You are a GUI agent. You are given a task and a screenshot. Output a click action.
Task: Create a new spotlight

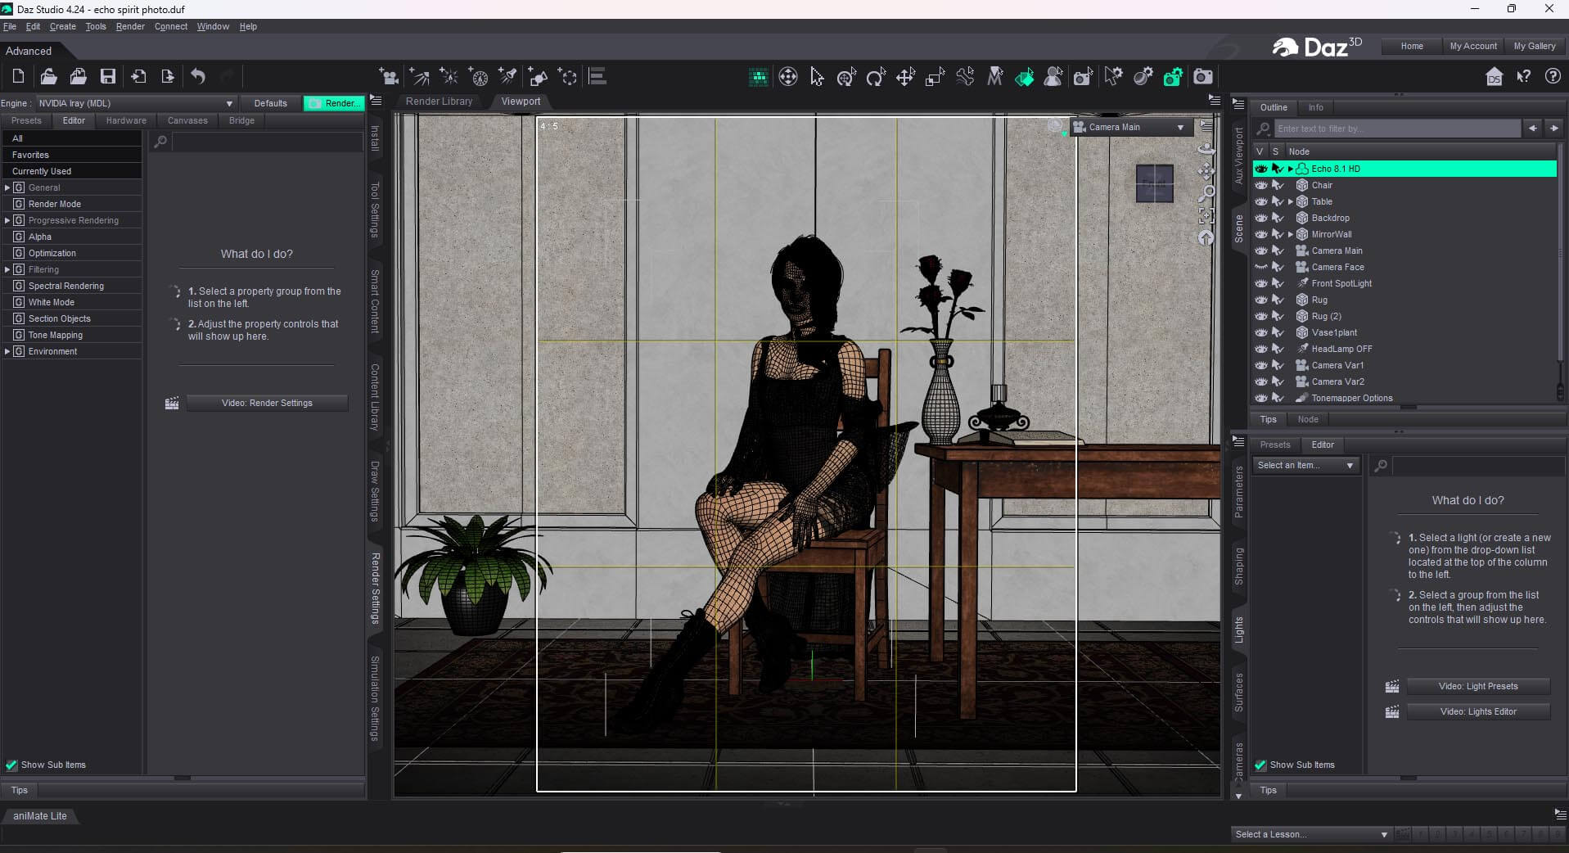[x=508, y=77]
